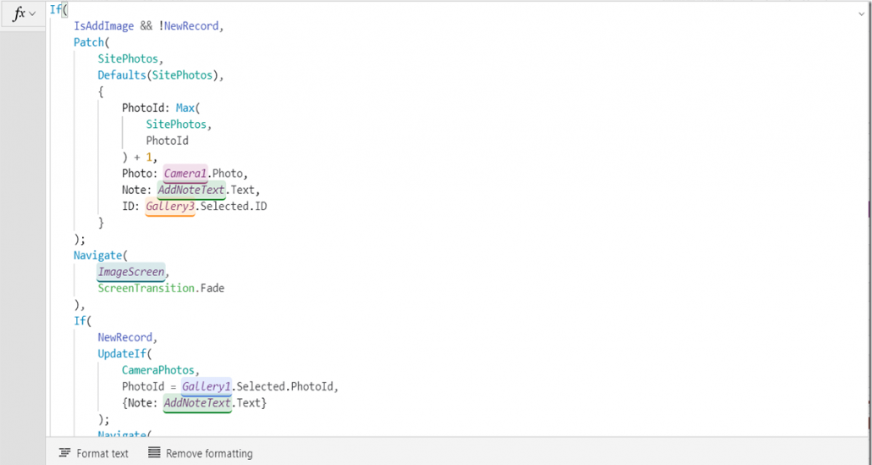Click ScreenTransition.Fade in the formula

[x=161, y=288]
